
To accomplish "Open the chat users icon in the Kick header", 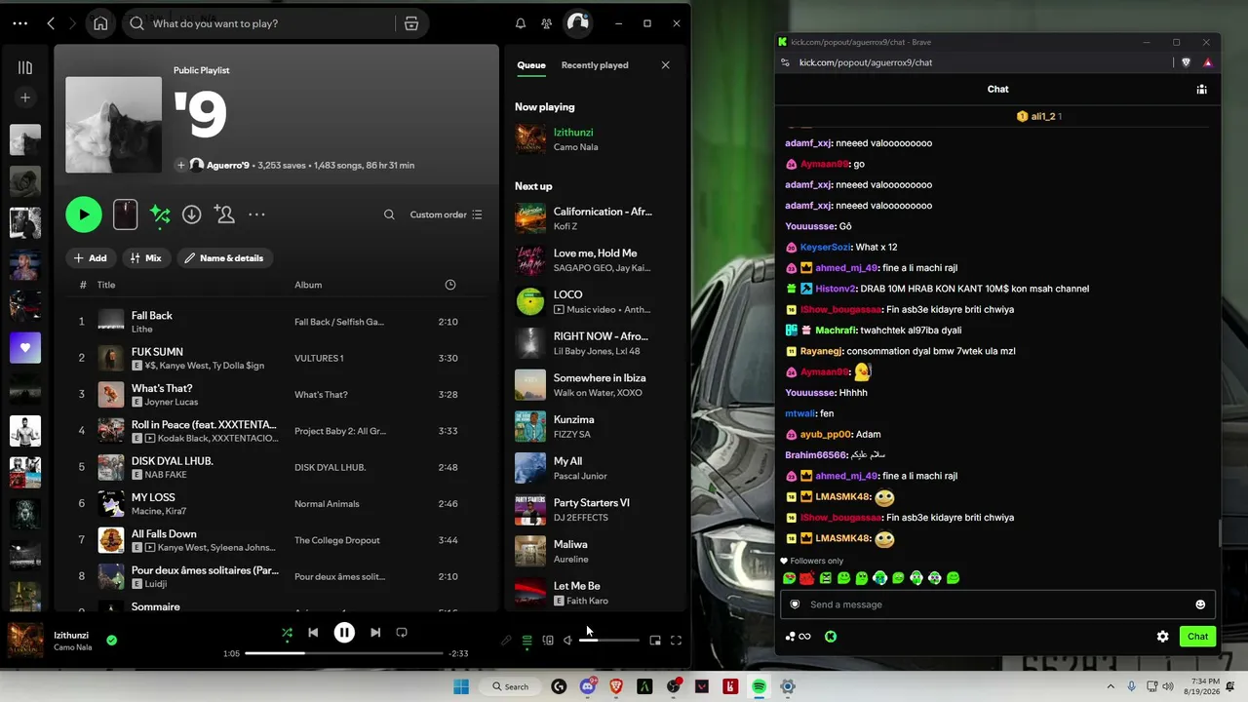I will [1202, 89].
